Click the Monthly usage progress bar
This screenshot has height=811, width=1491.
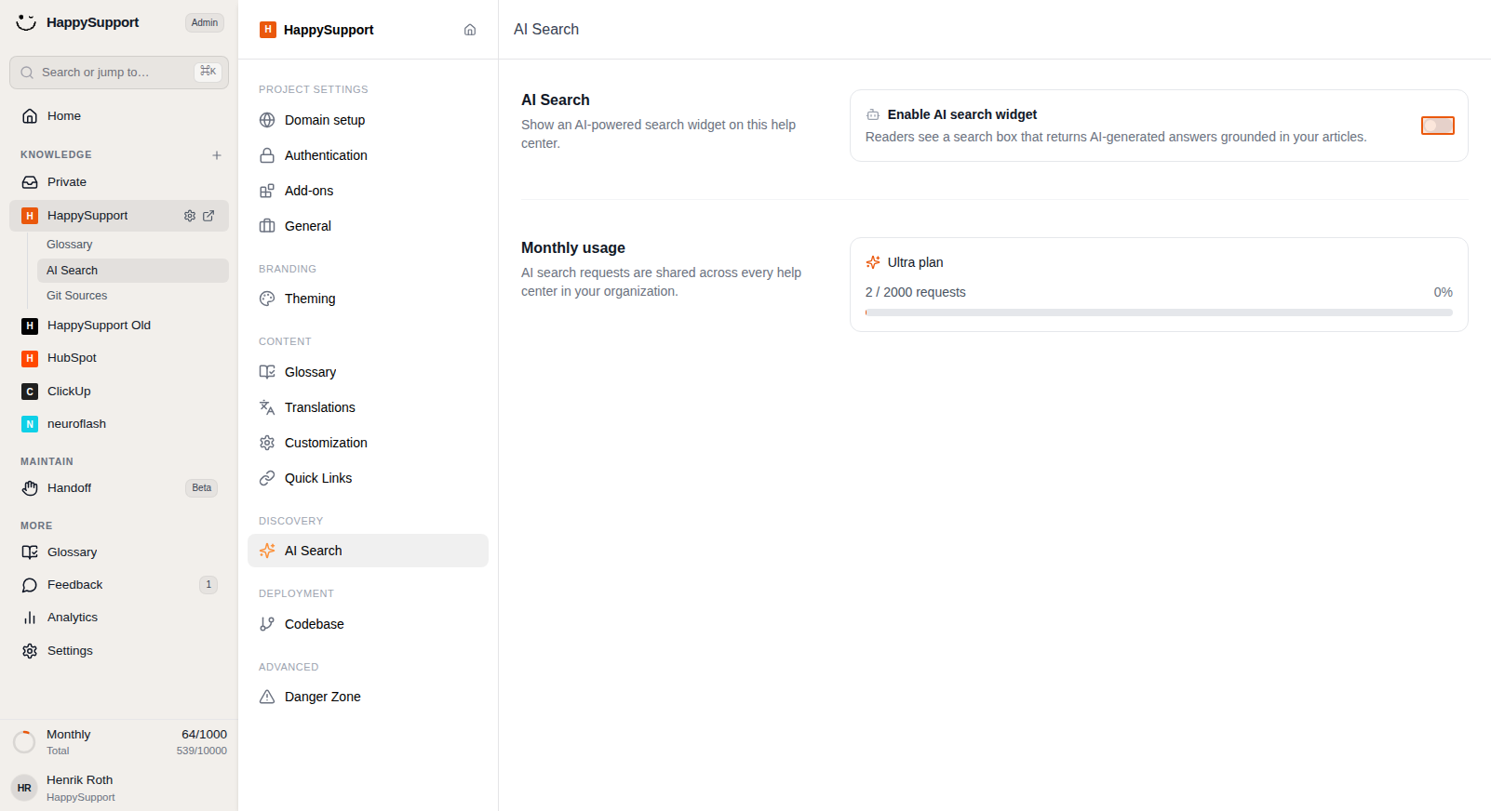tap(1159, 312)
